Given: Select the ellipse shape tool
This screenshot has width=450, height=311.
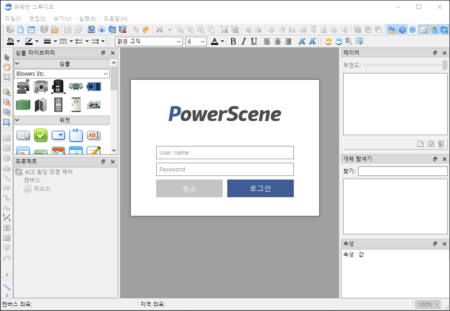Looking at the screenshot, I should [7, 158].
